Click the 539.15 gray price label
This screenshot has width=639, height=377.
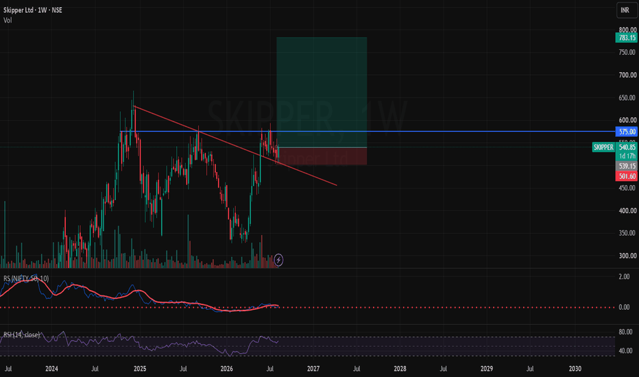[x=627, y=166]
